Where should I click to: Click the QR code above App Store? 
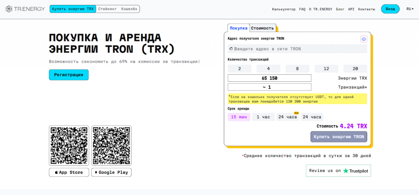tap(69, 146)
